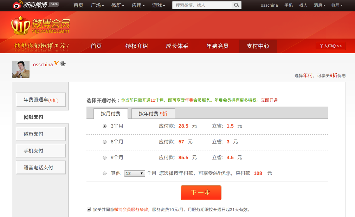
Task: Click the orange V verified badge
Action: tap(56, 63)
